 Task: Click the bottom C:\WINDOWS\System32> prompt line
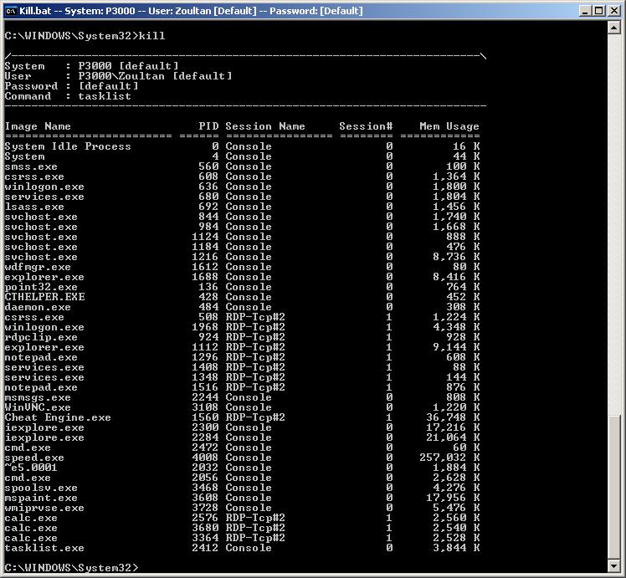click(x=71, y=568)
